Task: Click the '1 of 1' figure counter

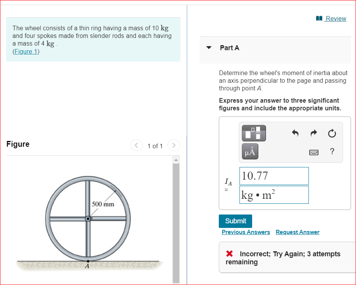Action: coord(155,146)
